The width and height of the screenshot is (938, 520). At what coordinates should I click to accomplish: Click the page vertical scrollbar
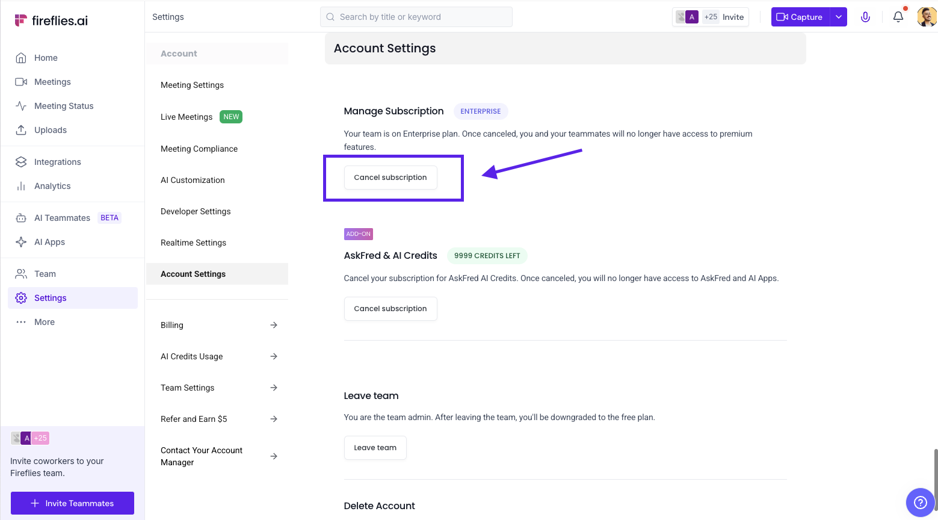[934, 475]
